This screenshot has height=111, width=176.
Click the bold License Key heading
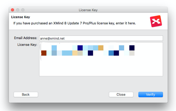20,17
